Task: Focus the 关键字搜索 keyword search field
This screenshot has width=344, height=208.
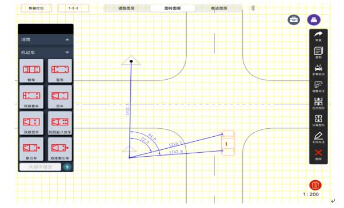Action: (x=41, y=167)
